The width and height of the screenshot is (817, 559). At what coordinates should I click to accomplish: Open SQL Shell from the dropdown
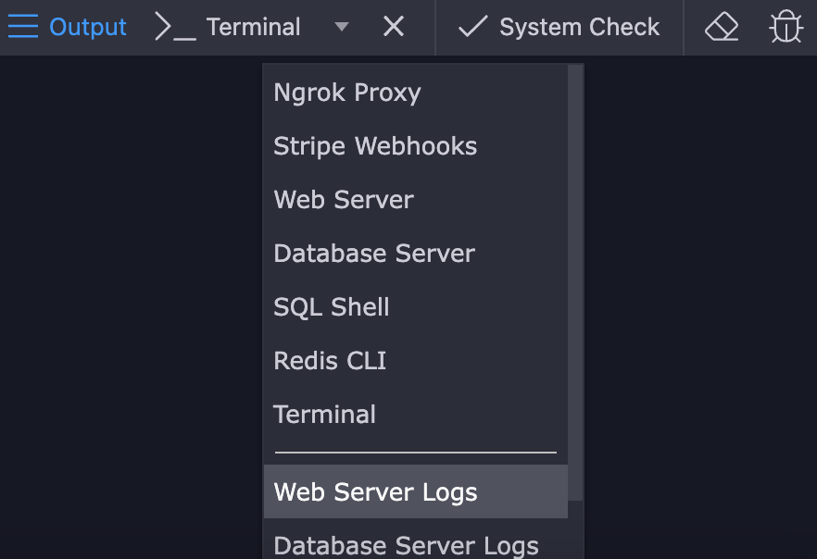(x=332, y=307)
